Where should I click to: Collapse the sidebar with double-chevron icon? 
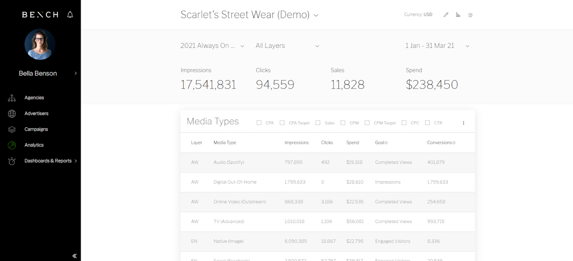point(74,256)
